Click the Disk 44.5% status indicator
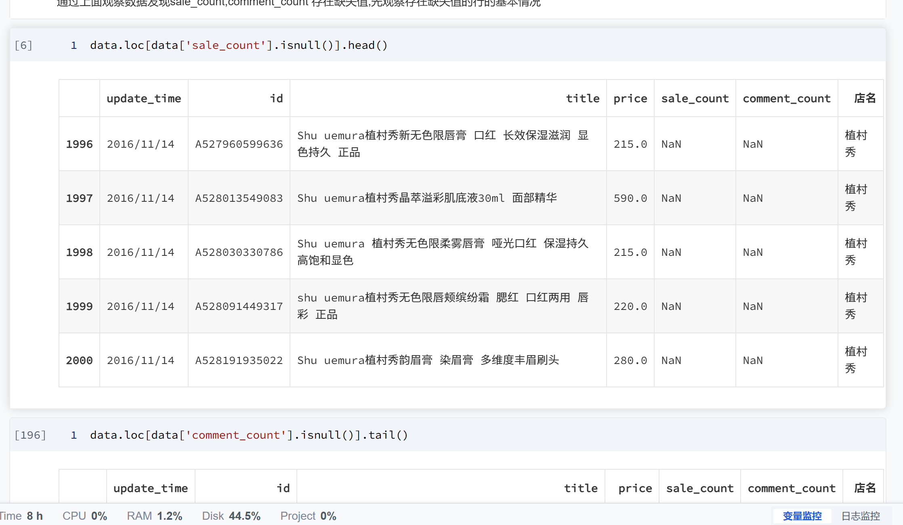 [x=231, y=516]
